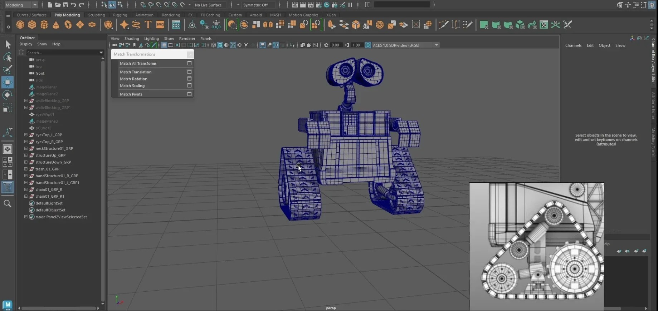Expand the neckStructure01_GRP node
The image size is (658, 311).
[26, 148]
